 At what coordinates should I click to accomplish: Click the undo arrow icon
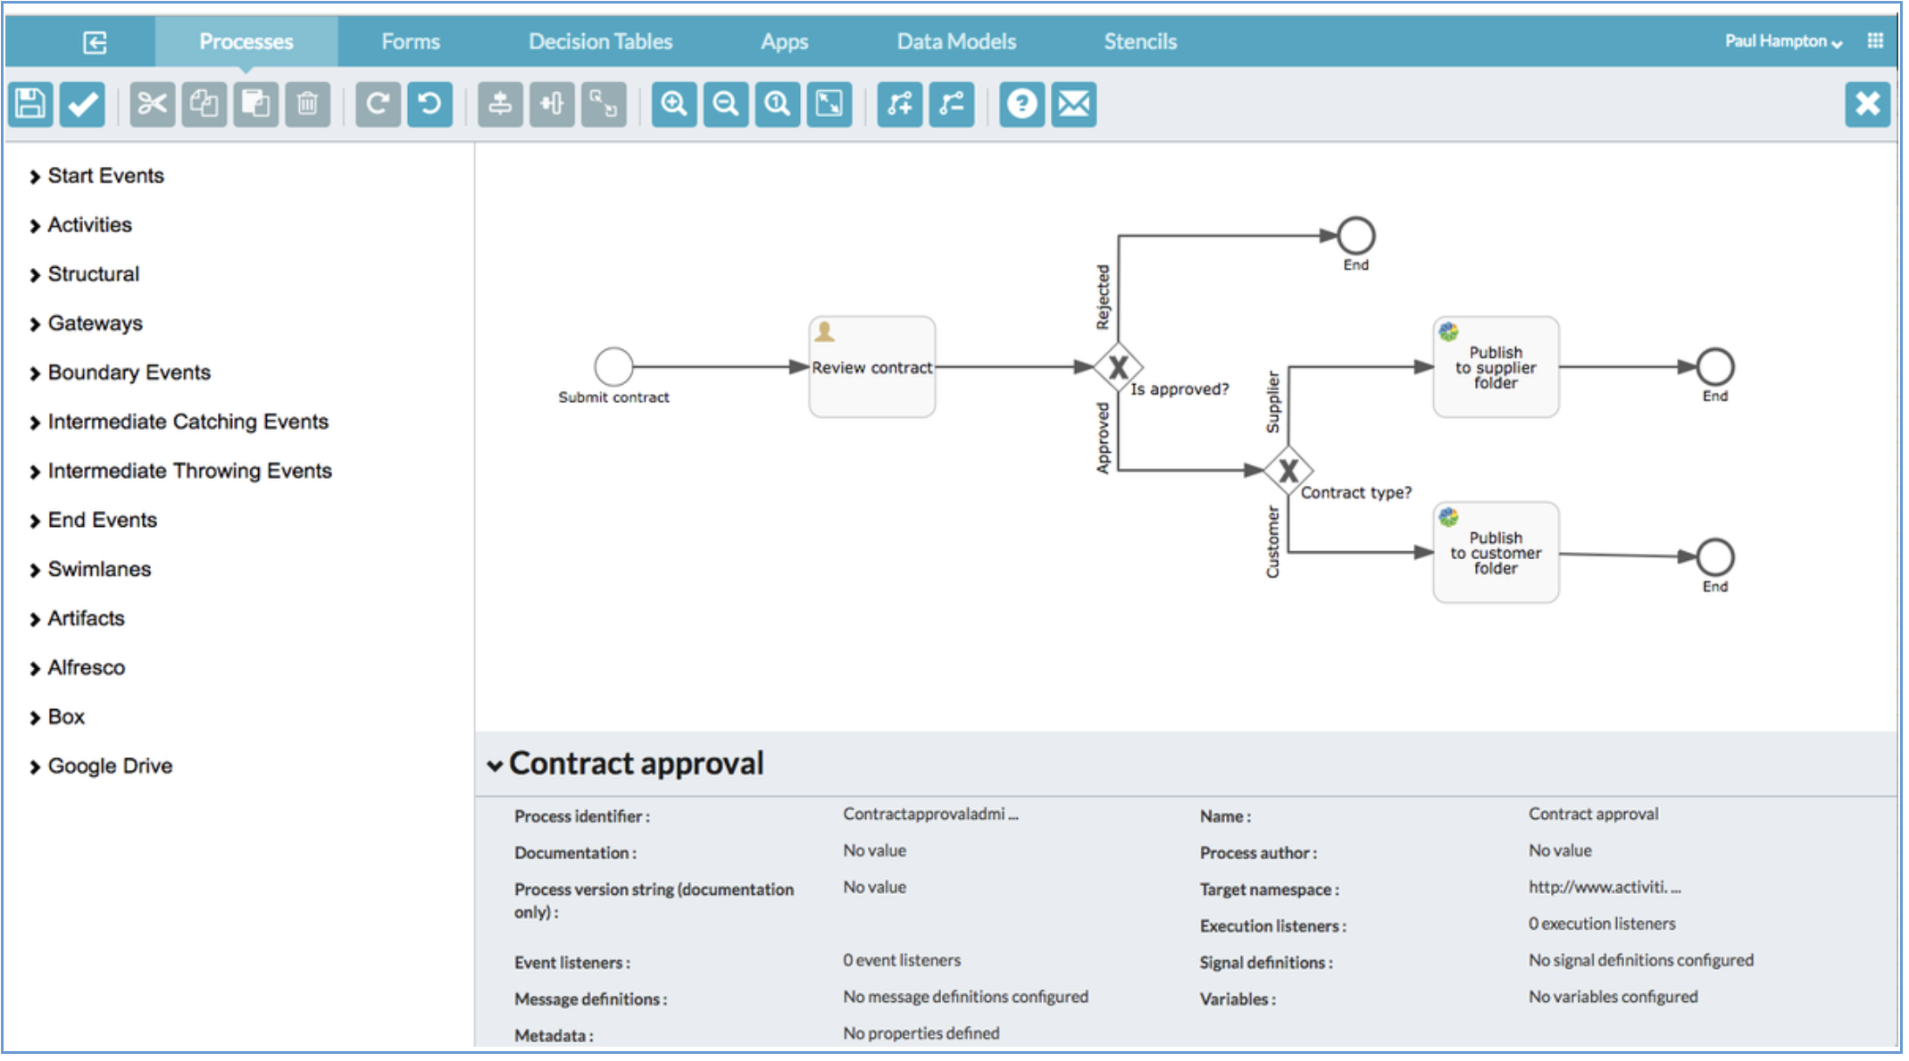(x=429, y=104)
